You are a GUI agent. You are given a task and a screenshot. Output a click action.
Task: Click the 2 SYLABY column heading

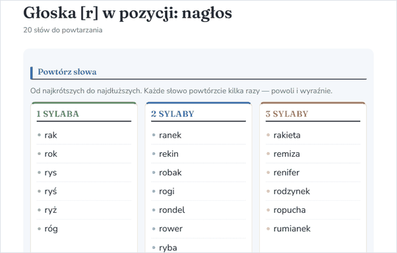[x=173, y=114]
